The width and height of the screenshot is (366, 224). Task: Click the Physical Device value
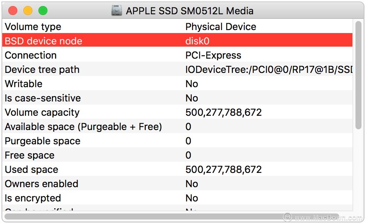(221, 27)
